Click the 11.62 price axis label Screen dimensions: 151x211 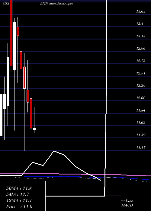pos(141,123)
